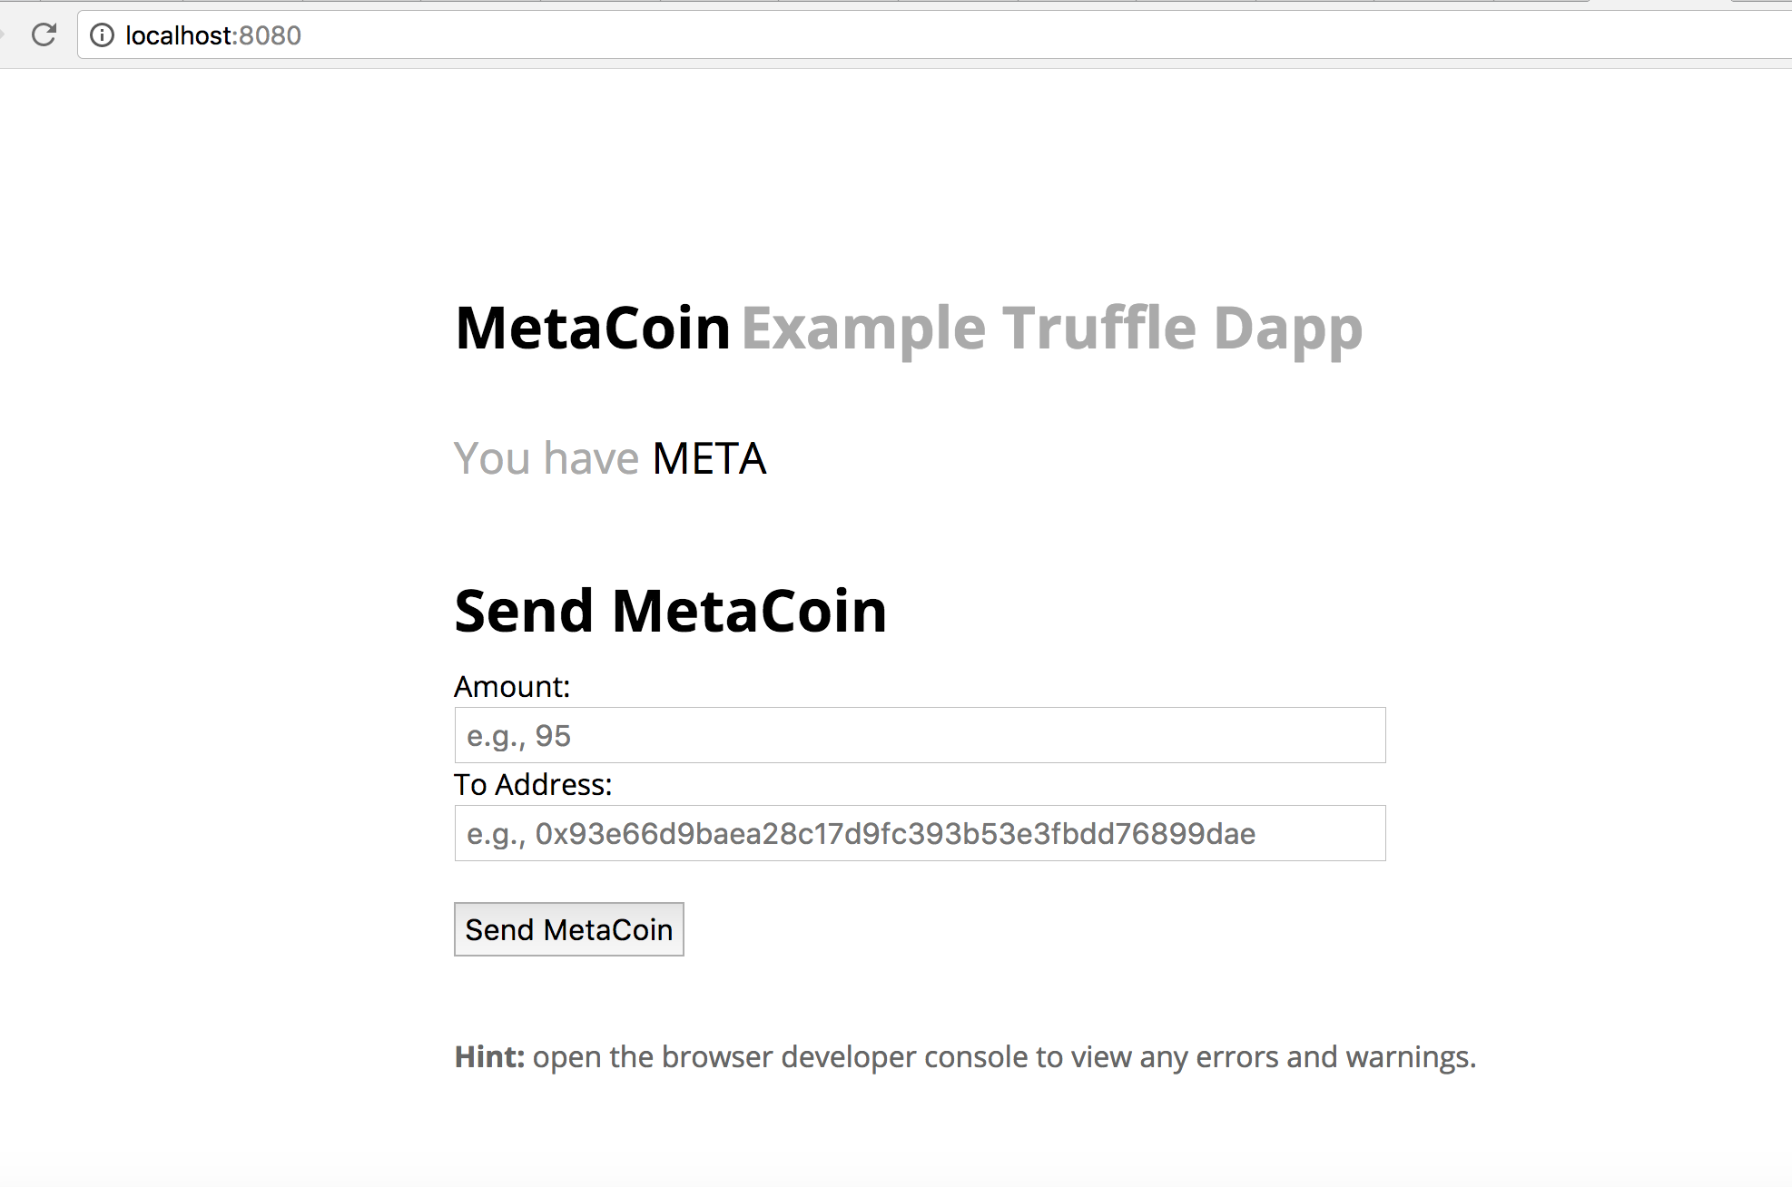Viewport: 1792px width, 1187px height.
Task: Click the 'To Address:' field label
Action: pos(533,785)
